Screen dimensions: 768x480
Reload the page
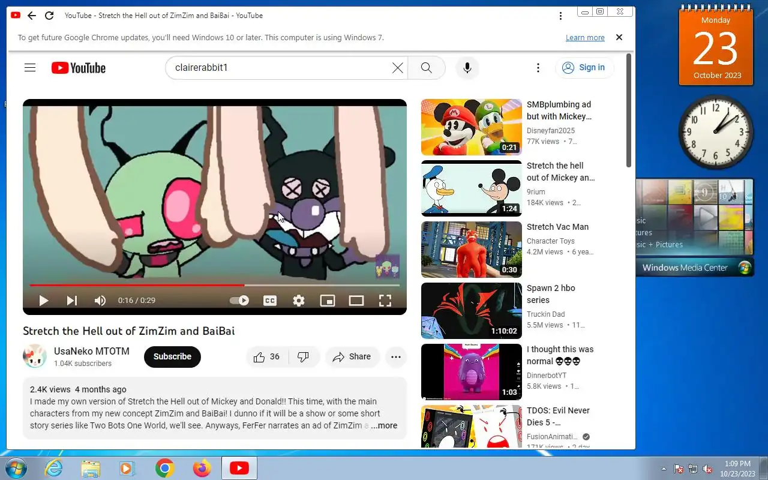point(49,16)
